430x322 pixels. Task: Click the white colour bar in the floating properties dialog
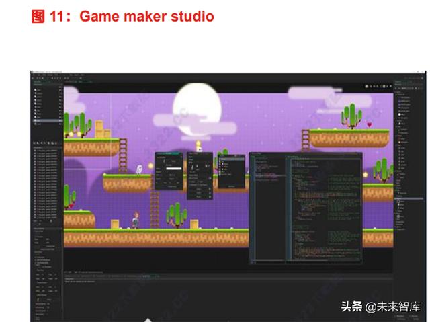tap(173, 169)
